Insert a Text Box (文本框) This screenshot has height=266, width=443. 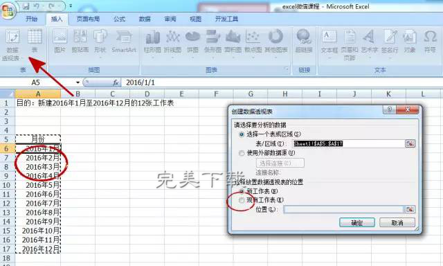[x=329, y=42]
